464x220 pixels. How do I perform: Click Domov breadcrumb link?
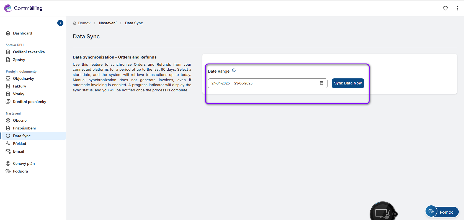[x=84, y=23]
